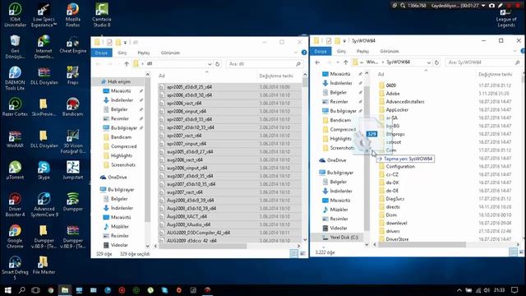Launch Advanced SystemCare 9 desktop icon

(44, 205)
